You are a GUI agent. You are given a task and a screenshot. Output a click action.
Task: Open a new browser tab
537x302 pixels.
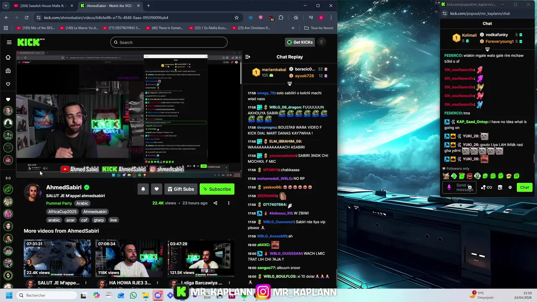148,6
